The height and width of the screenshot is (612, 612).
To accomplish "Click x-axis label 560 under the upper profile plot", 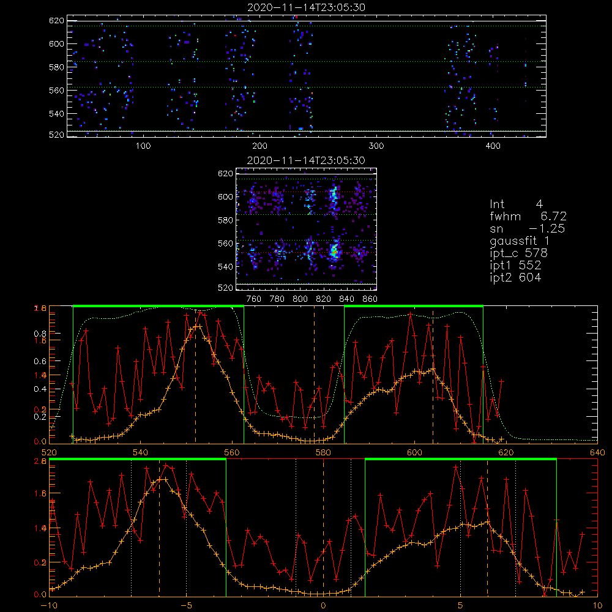I will tap(232, 452).
